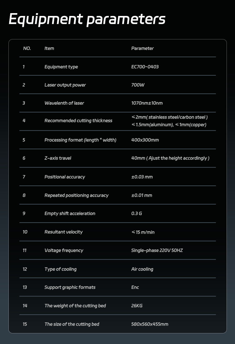Select the ±0.03 mm positional accuracy value
This screenshot has height=344, width=235.
pos(142,177)
